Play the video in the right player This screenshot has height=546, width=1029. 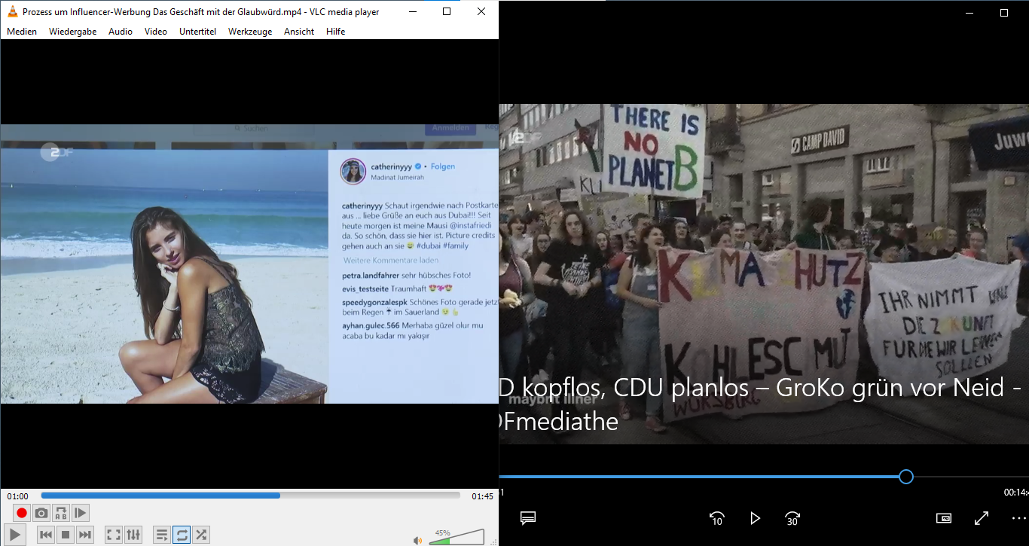755,518
